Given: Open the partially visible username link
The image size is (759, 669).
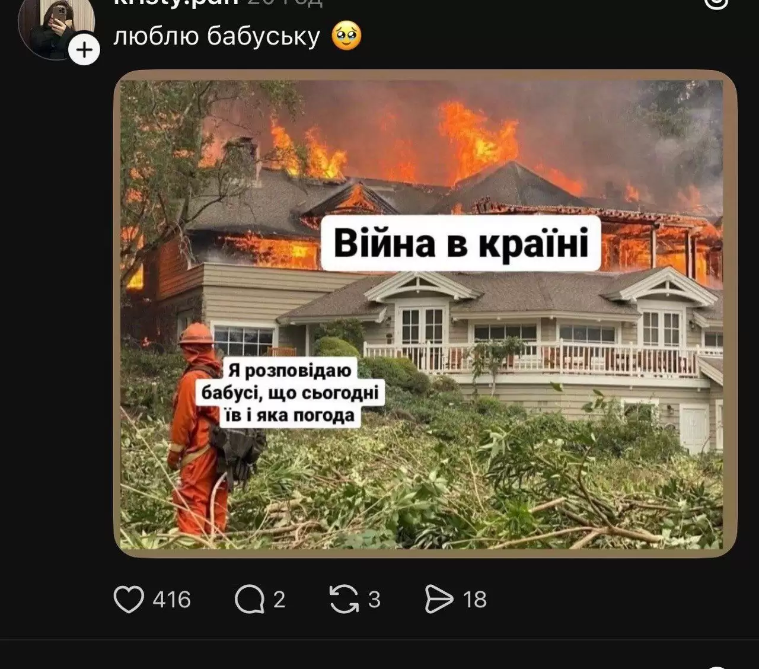Looking at the screenshot, I should [176, 3].
